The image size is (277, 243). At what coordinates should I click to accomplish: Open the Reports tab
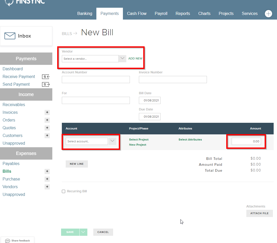coord(183,14)
